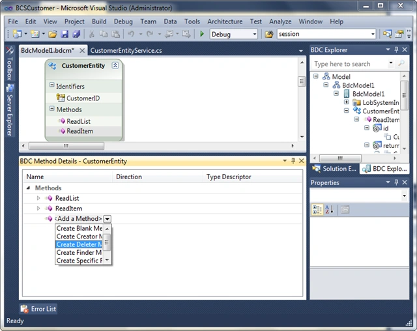Image resolution: width=417 pixels, height=331 pixels.
Task: Start debugging with the green play icon
Action: point(202,34)
